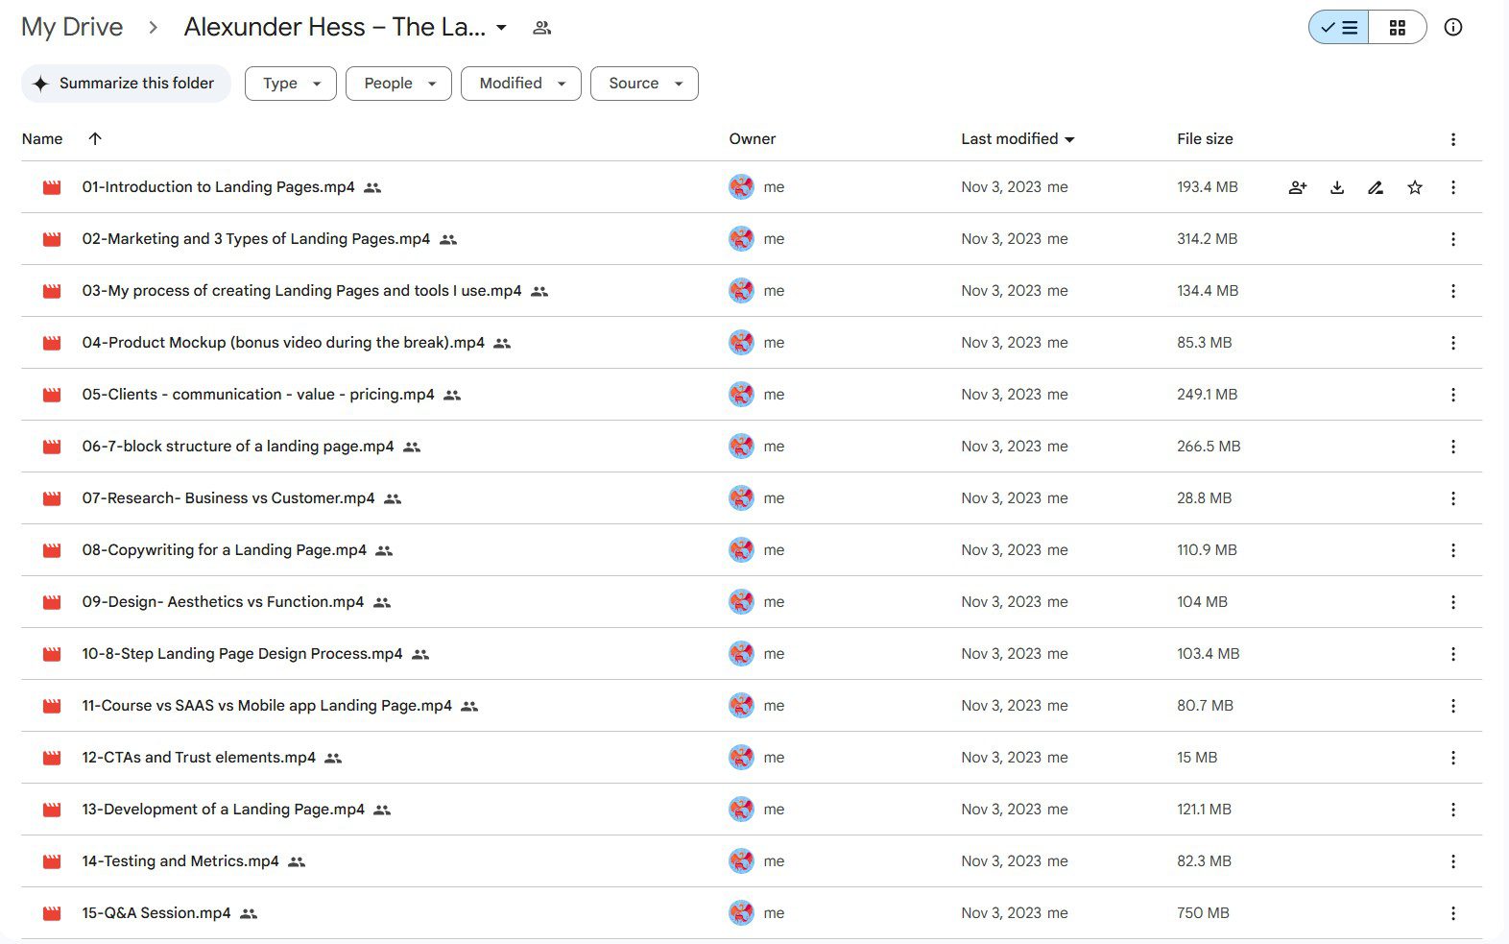
Task: Open more actions for 01-Introduction to Landing Pages
Action: (x=1453, y=187)
